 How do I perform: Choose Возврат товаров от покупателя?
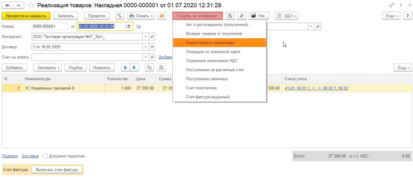click(x=219, y=34)
